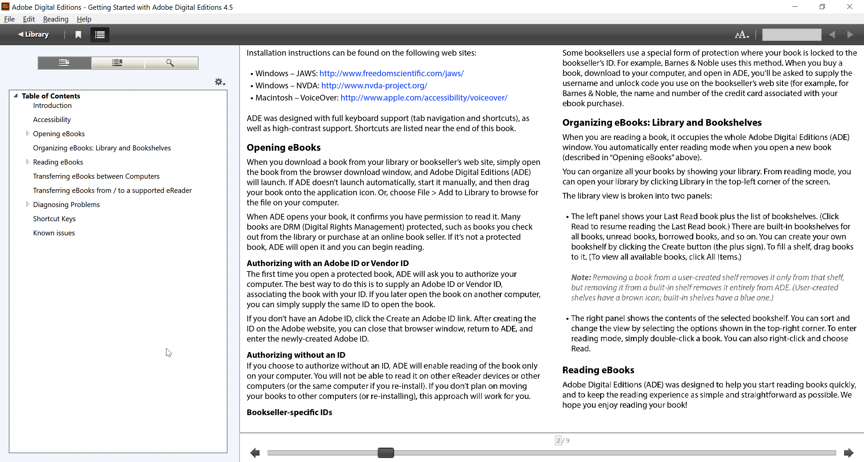Screen dimensions: 864x462
Task: Click previous page arrow at bottom
Action: point(255,453)
